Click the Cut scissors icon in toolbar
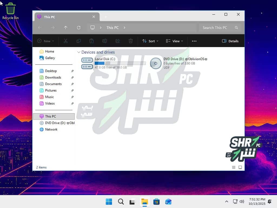 point(65,41)
